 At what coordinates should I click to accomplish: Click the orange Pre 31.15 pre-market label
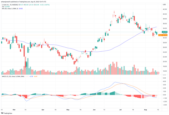point(163,35)
